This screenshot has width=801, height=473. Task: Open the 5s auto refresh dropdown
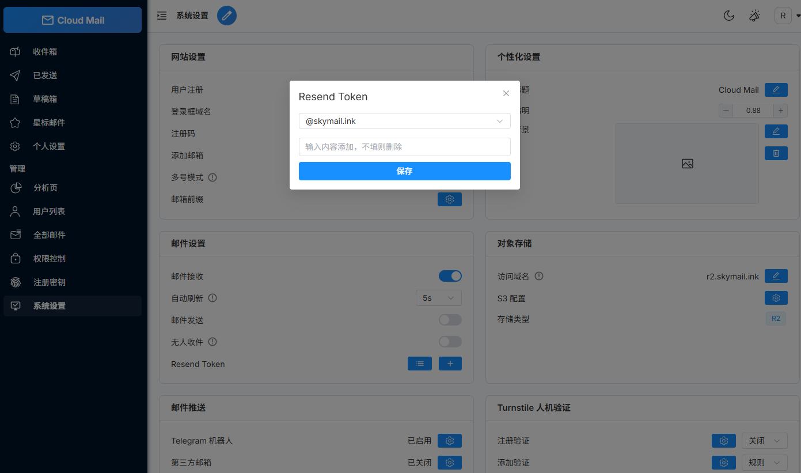pos(438,298)
